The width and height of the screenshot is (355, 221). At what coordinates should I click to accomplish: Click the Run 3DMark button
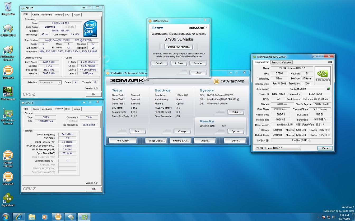(123, 140)
